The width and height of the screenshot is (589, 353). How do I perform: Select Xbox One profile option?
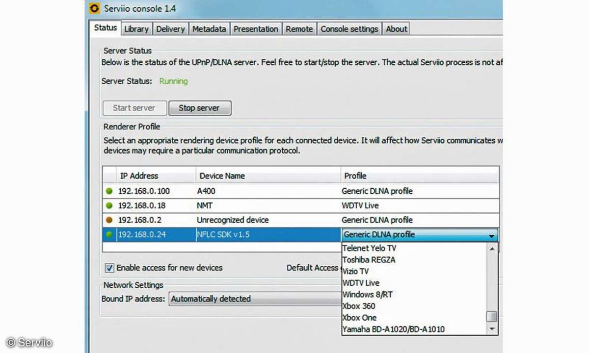(x=414, y=318)
